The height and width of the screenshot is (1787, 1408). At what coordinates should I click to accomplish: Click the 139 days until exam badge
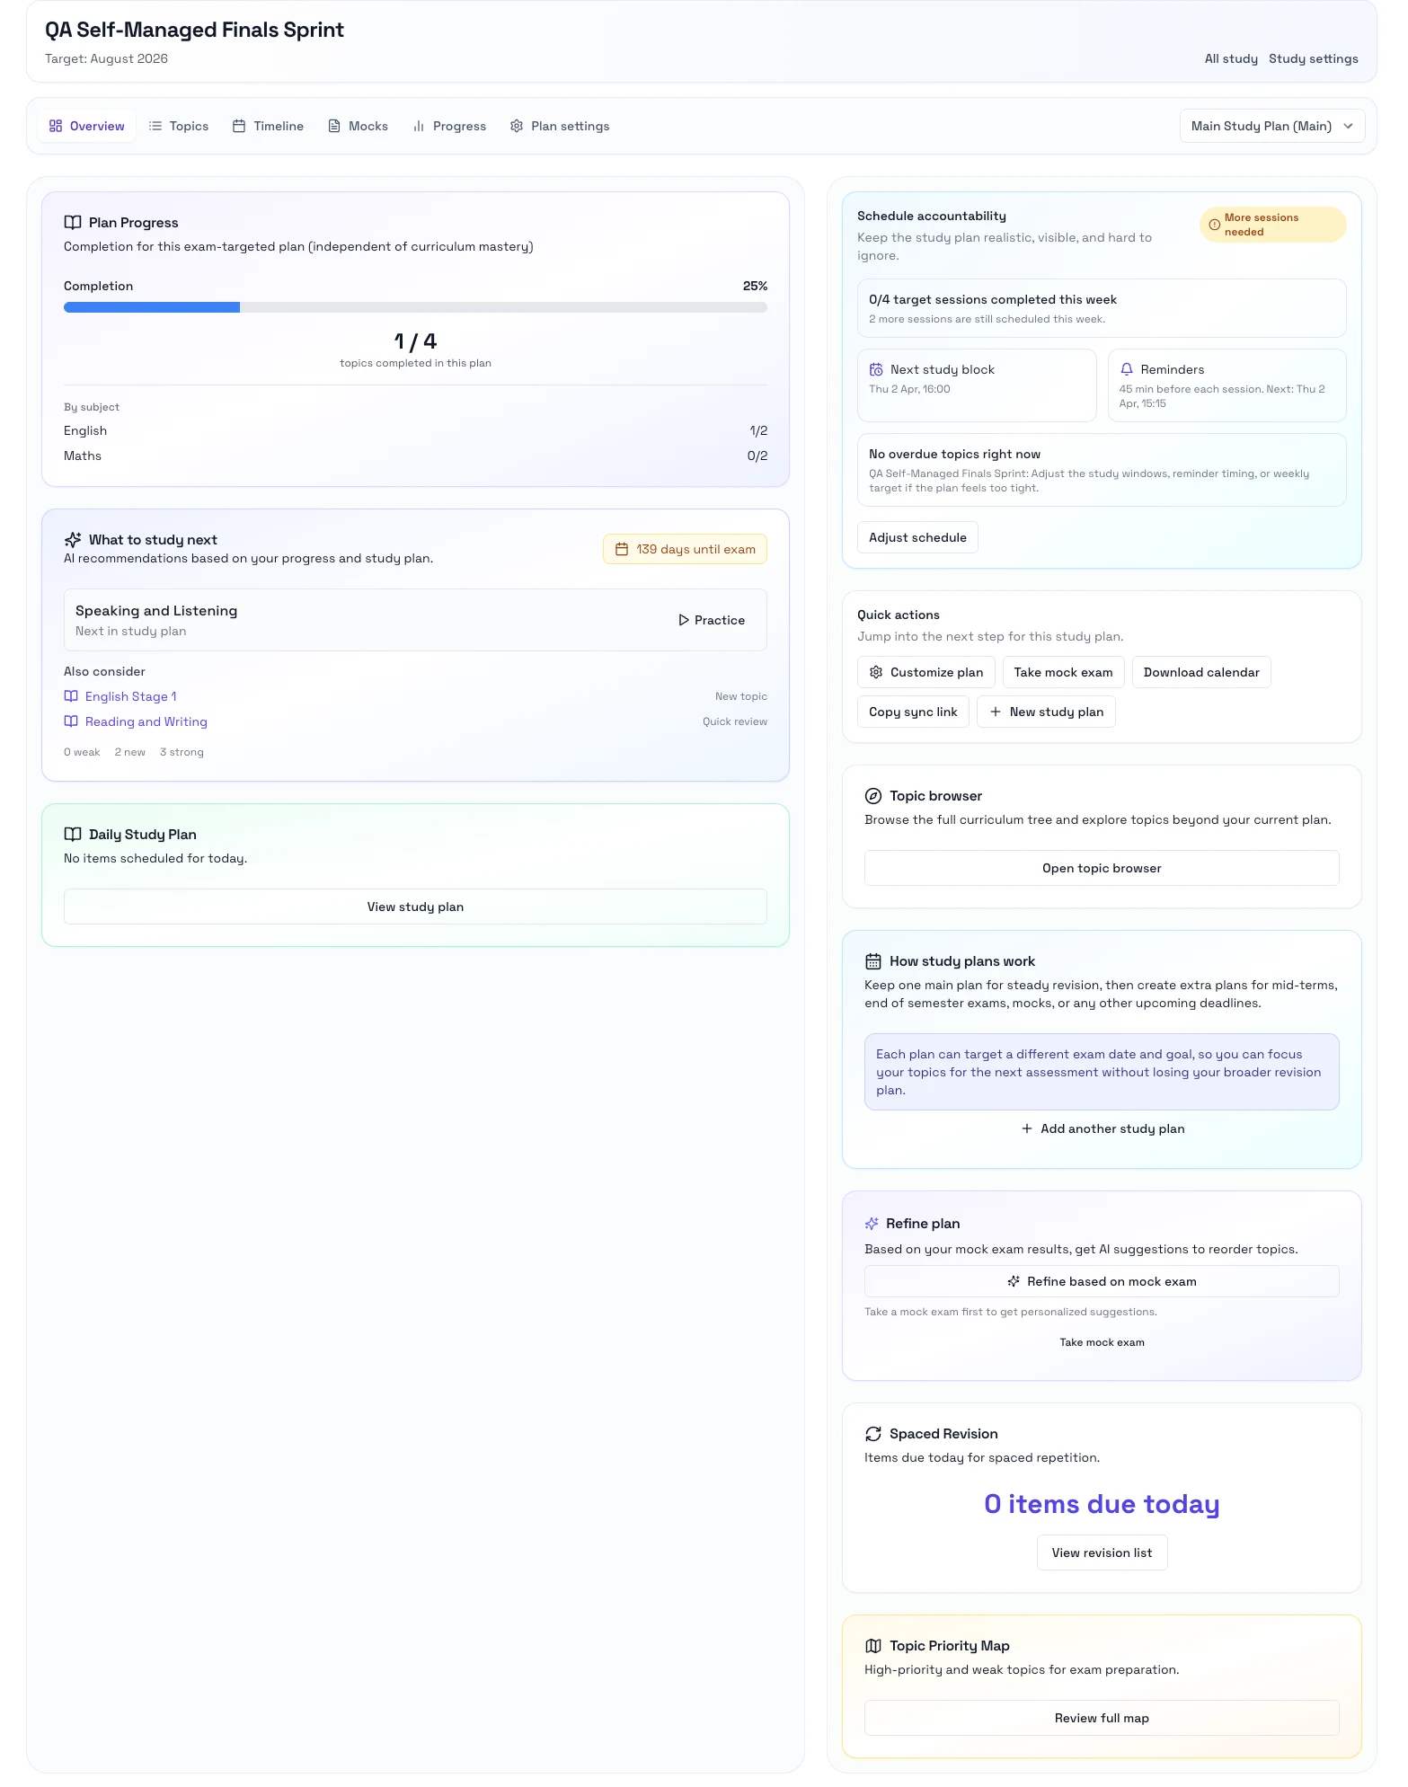685,549
